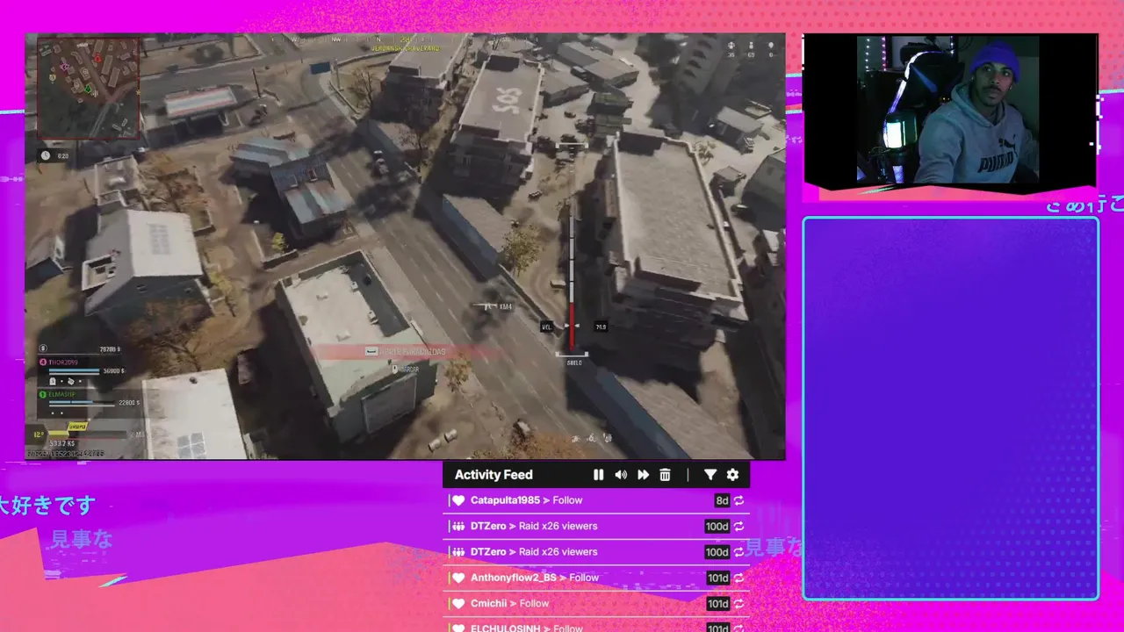The height and width of the screenshot is (632, 1124).
Task: Click the heart icon beside Catapulta1985
Action: pyautogui.click(x=458, y=500)
